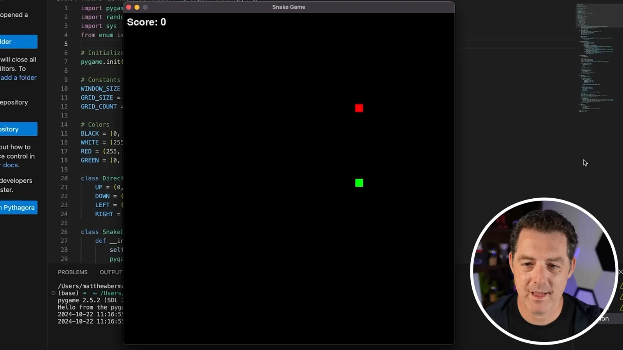The image size is (623, 350).
Task: Click the Snake Game title bar text
Action: [x=289, y=7]
